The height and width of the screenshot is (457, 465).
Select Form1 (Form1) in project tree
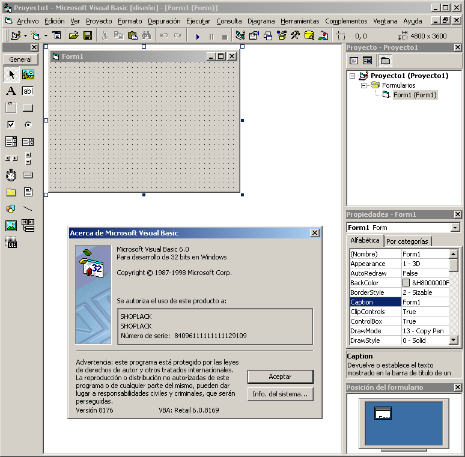click(x=415, y=95)
